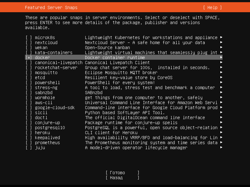This screenshot has height=187, width=250.
Task: Click 'PowerShell for every system!' description
Action: (x=120, y=83)
